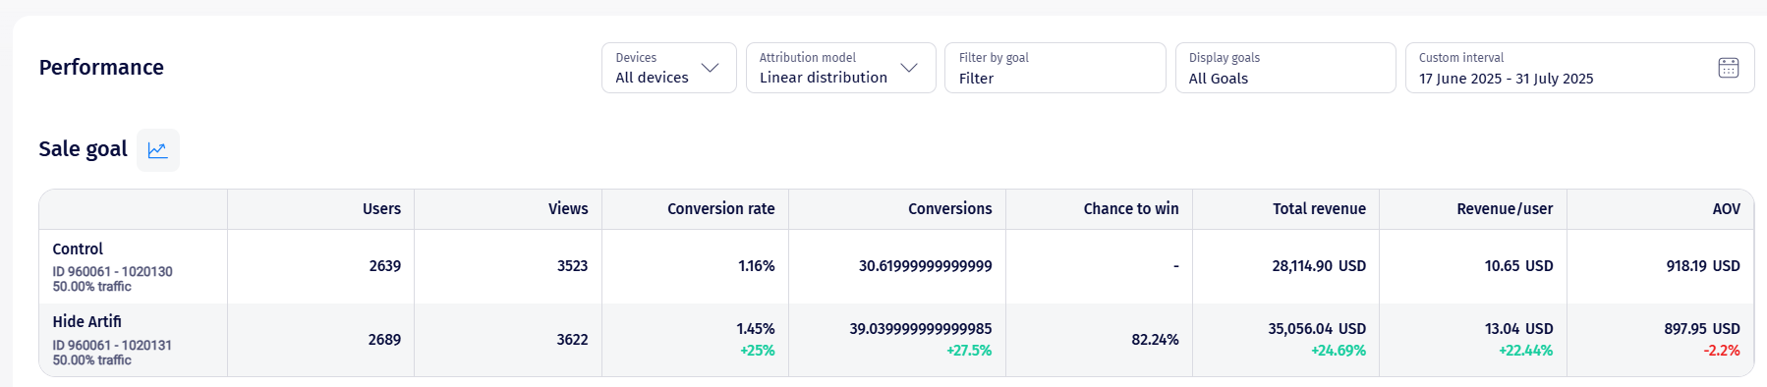Screen dimensions: 1767x387
Task: Click the +22.44% revenue per user uplift
Action: coord(1525,351)
